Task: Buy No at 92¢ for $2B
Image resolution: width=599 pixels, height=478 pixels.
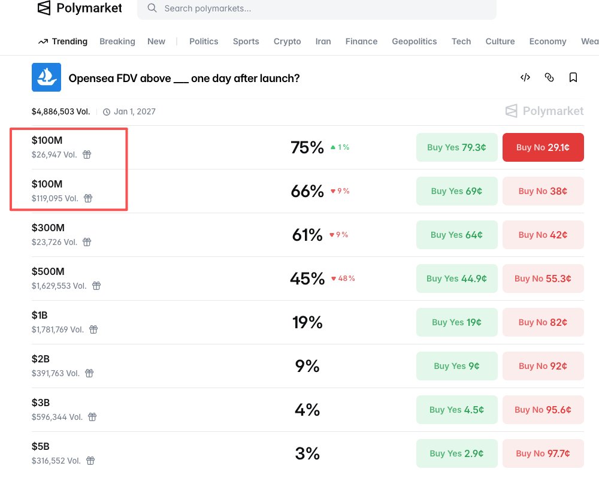Action: 543,365
